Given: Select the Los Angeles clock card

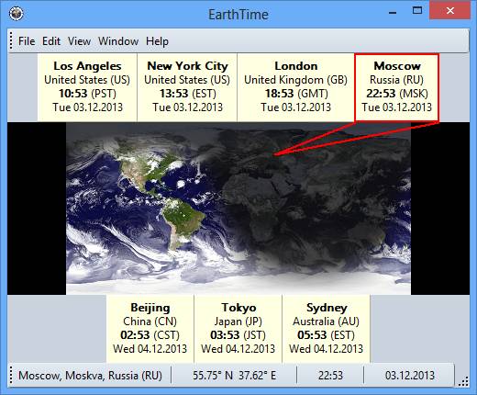Looking at the screenshot, I should click(x=87, y=87).
